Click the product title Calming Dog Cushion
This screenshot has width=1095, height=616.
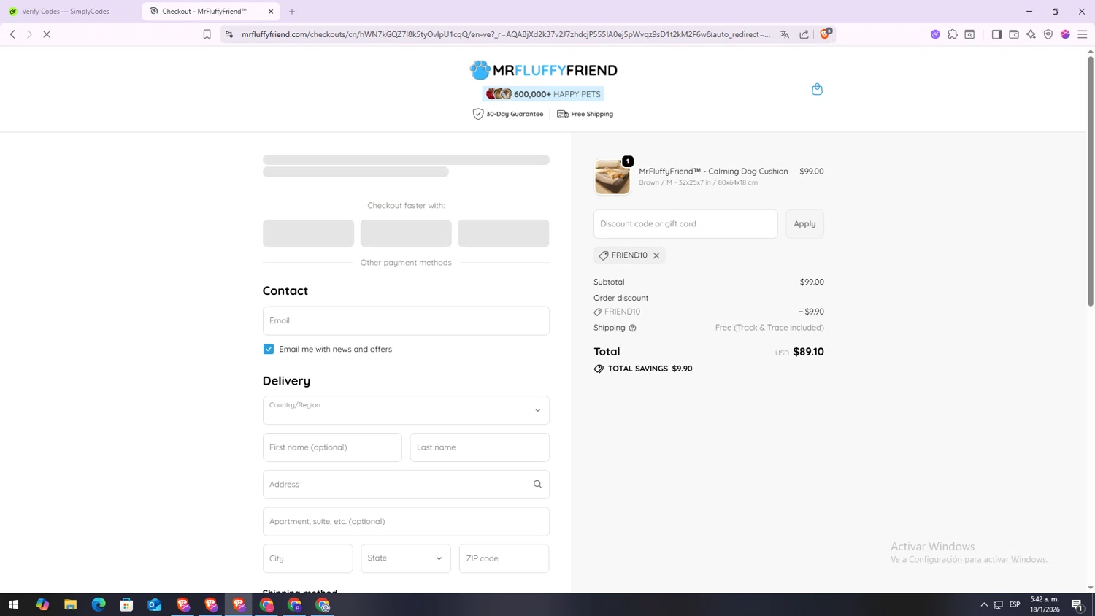pyautogui.click(x=713, y=172)
